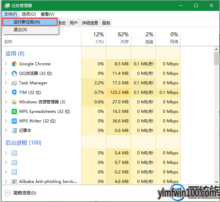
Task: Open the 文件(F) menu
Action: (x=11, y=14)
